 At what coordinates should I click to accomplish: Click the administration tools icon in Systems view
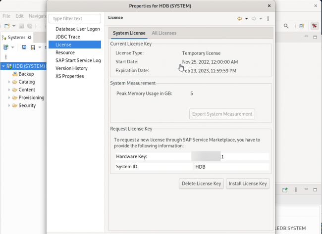pos(33,47)
